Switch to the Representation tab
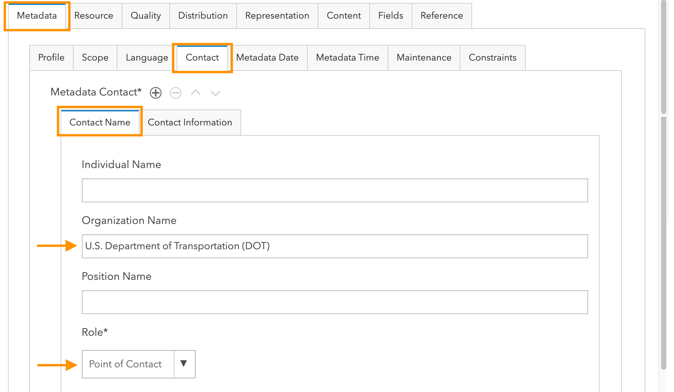The image size is (674, 392). pyautogui.click(x=277, y=15)
